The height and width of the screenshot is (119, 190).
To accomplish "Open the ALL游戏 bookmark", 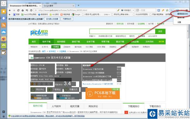I will tap(54, 15).
